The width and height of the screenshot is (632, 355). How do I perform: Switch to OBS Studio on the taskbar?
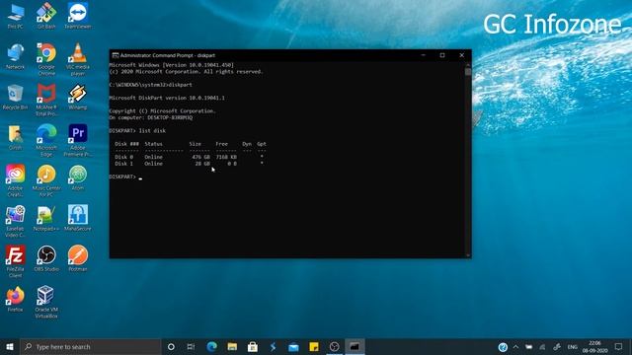coord(334,346)
